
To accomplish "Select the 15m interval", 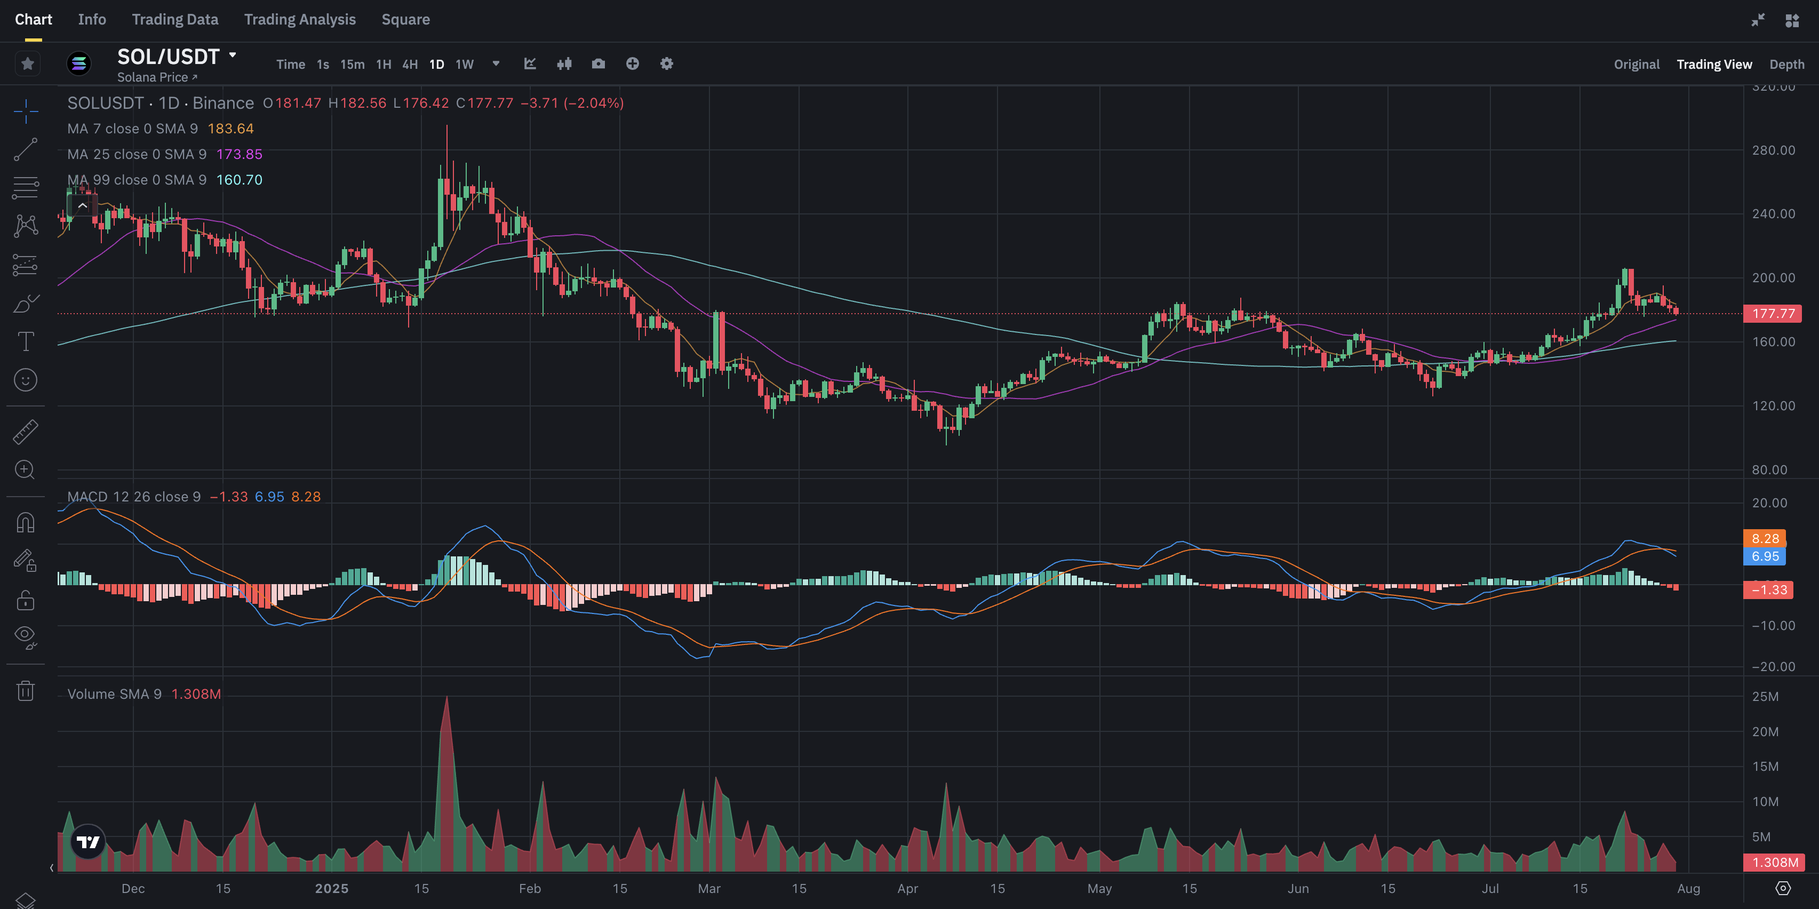I will (353, 64).
